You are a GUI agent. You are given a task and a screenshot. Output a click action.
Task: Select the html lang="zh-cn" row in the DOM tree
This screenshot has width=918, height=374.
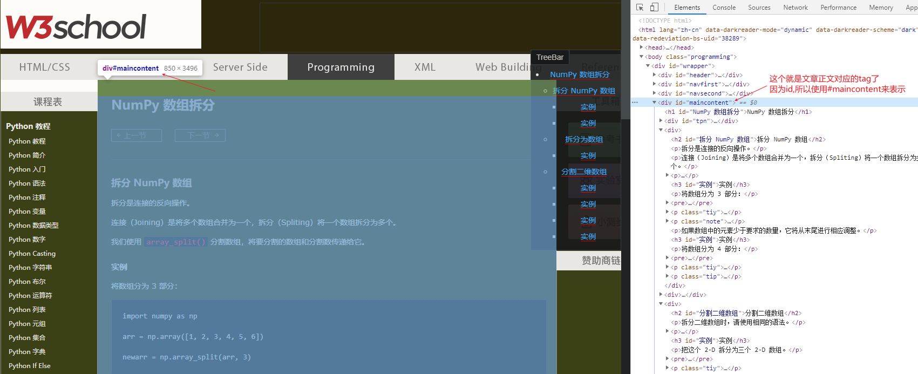click(x=774, y=34)
